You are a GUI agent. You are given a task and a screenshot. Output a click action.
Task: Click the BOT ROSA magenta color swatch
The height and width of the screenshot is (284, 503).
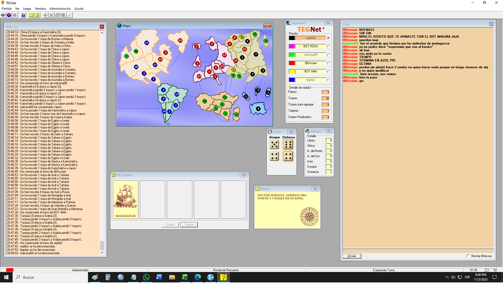[x=292, y=47]
